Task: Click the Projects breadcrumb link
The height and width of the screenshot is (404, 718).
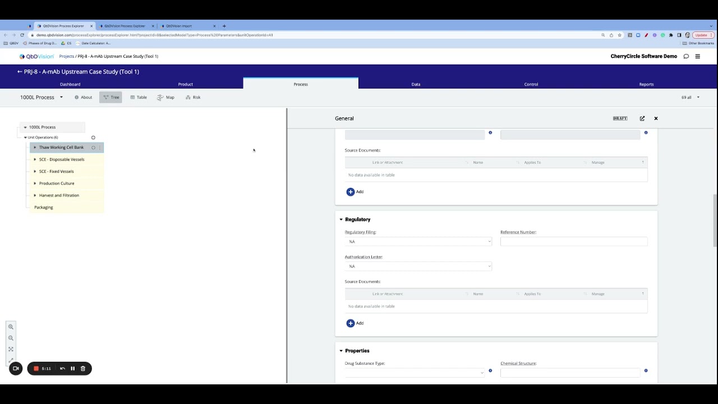Action: coord(67,56)
